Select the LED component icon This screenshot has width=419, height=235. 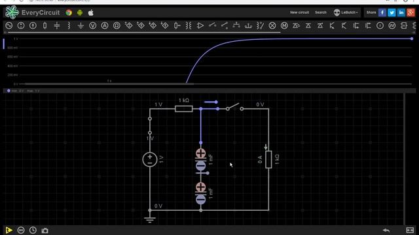point(296,25)
